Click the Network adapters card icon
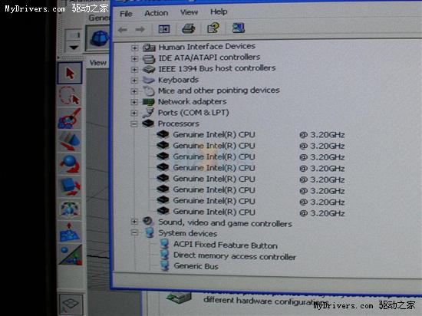 [148, 102]
